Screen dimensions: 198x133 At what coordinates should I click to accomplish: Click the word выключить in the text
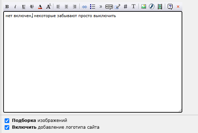[105, 16]
